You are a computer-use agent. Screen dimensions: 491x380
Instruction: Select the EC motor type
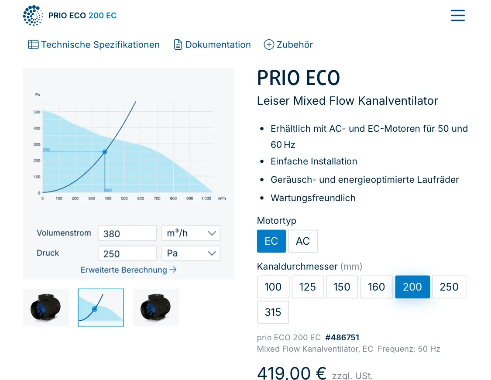click(x=271, y=241)
